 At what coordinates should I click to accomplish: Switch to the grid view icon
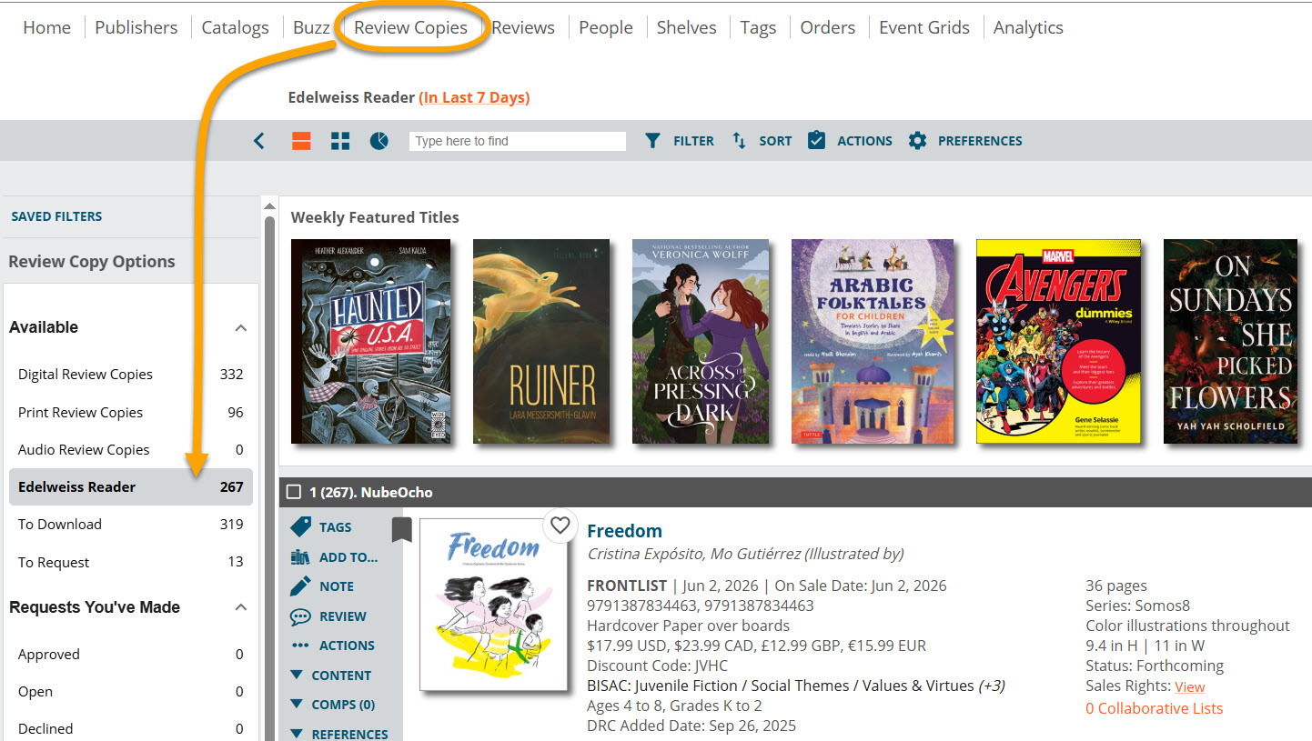tap(340, 141)
